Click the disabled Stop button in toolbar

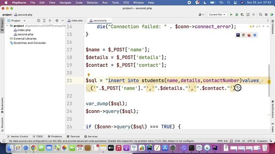[254, 15]
